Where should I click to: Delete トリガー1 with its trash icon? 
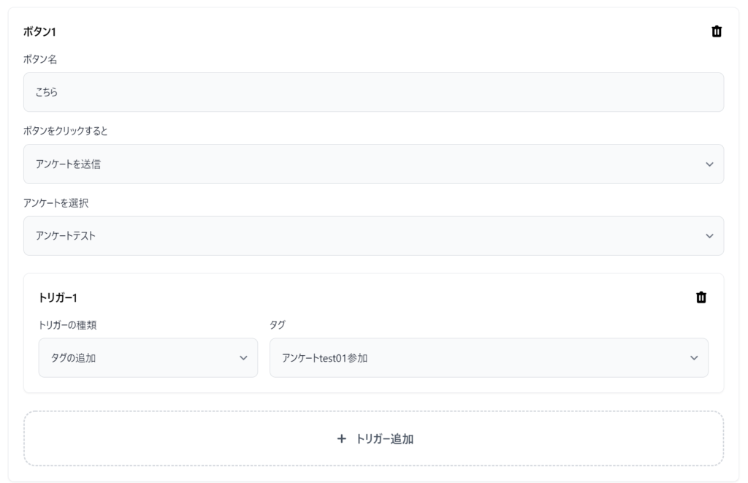[x=701, y=297]
